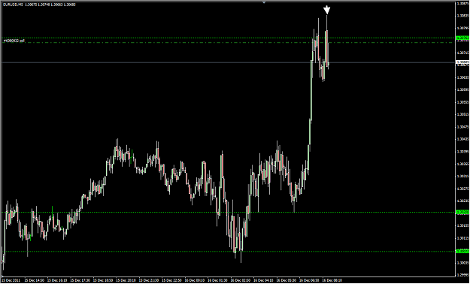Image resolution: width=470 pixels, height=284 pixels.
Task: Click the '16 Dec 08:10' time label
Action: coord(332,281)
